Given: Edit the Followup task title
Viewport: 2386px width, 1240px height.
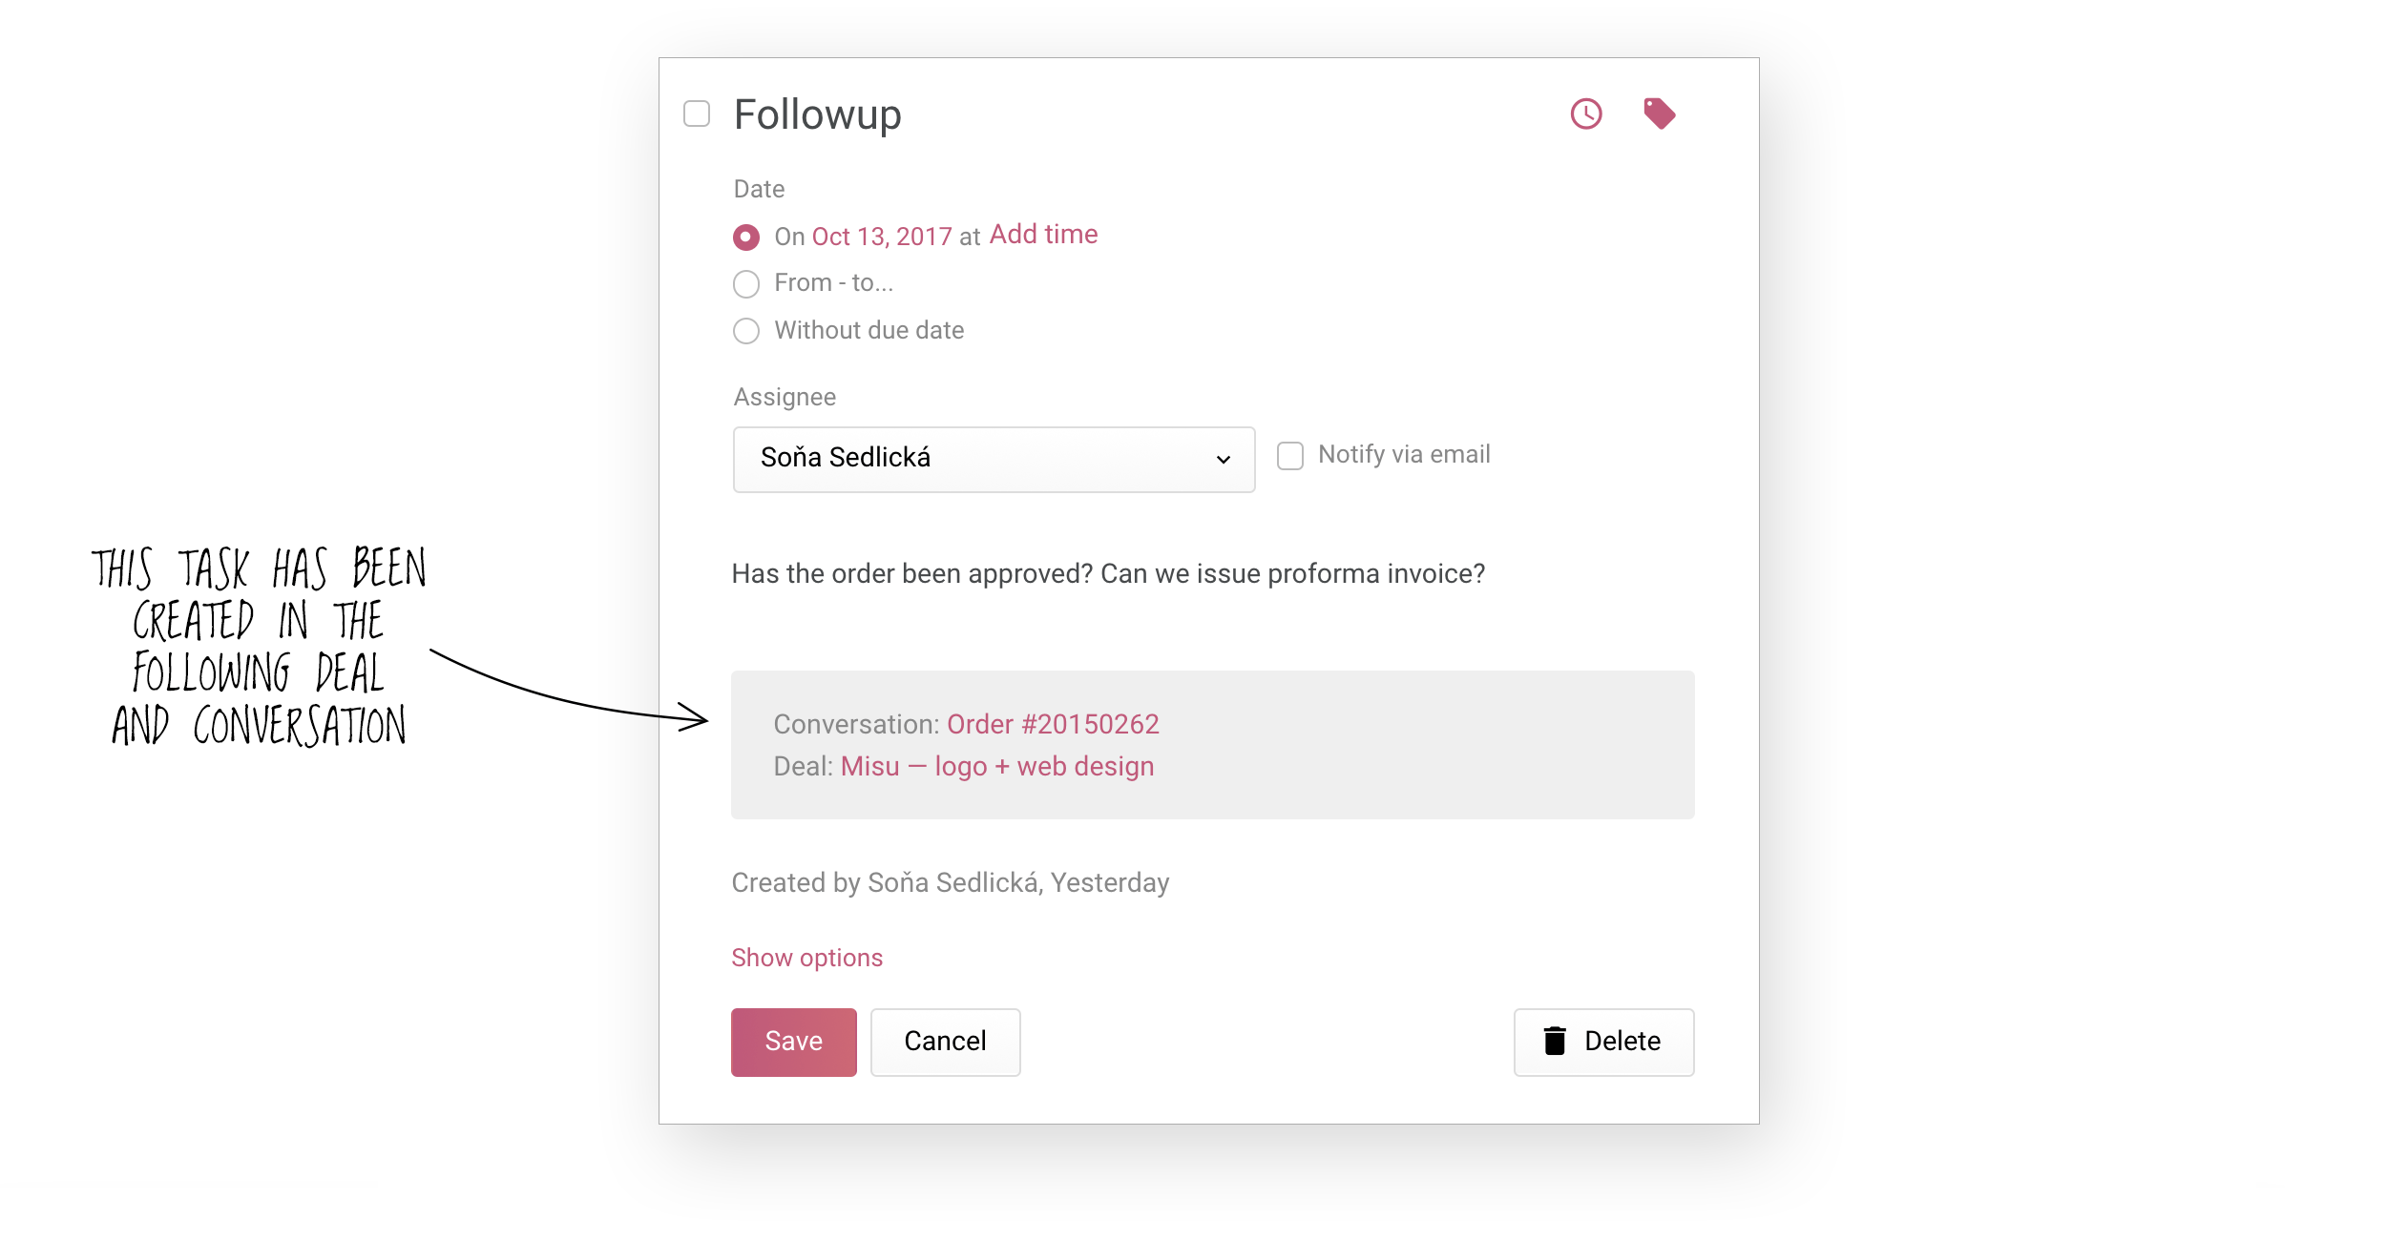Looking at the screenshot, I should (x=818, y=115).
